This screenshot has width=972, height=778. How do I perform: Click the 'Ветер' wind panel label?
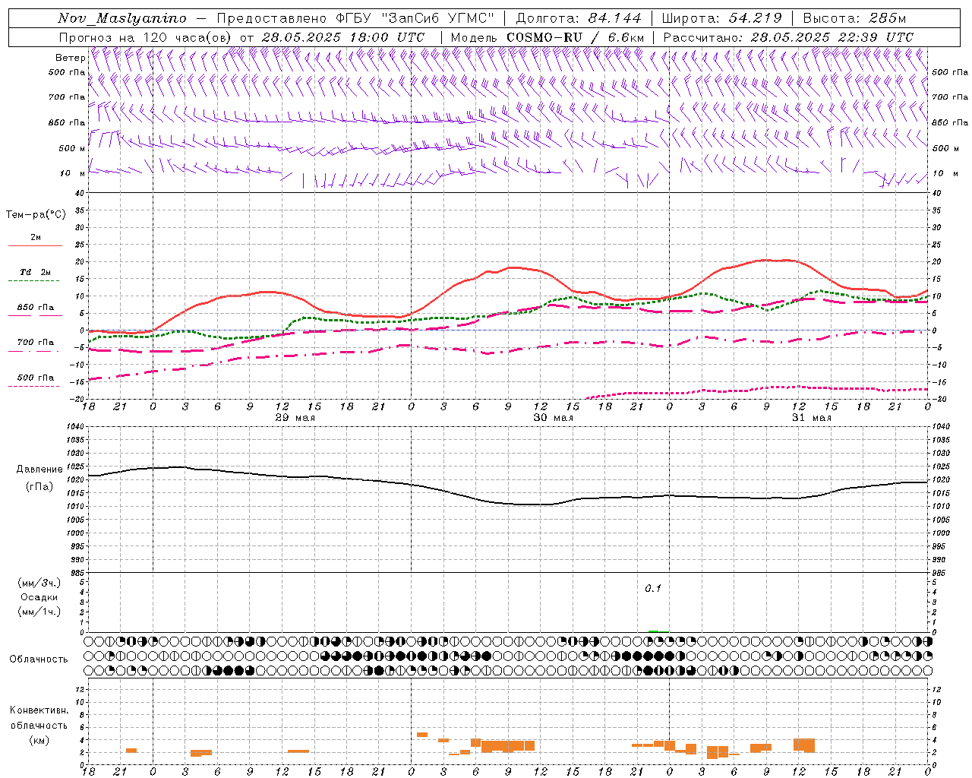pos(70,58)
